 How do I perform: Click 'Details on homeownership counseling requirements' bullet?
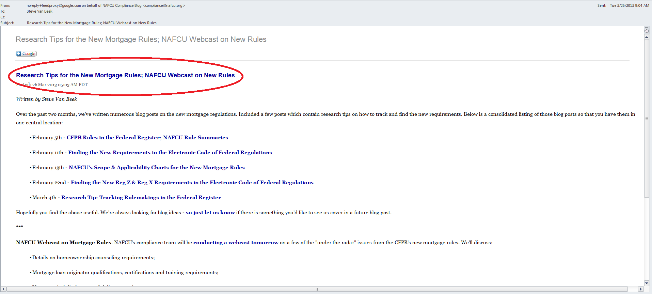(93, 258)
